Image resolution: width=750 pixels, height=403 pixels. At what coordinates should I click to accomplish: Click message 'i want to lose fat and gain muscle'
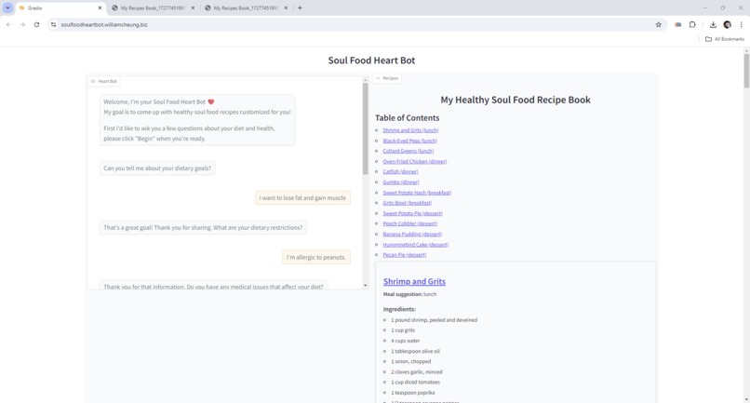pos(302,197)
